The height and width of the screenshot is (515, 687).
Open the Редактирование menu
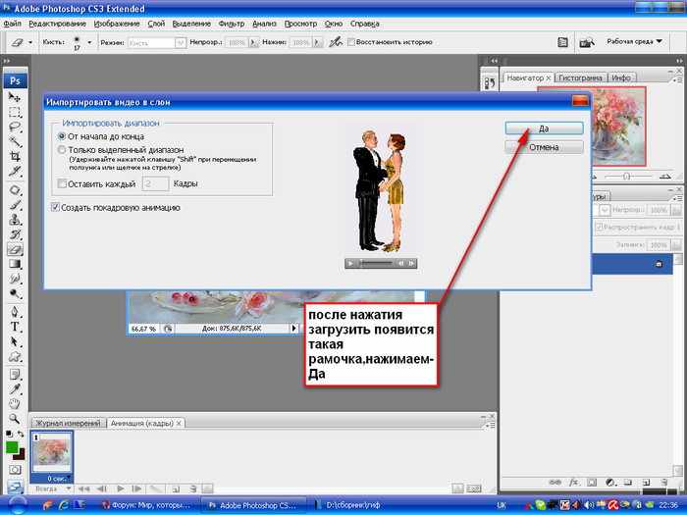point(57,24)
